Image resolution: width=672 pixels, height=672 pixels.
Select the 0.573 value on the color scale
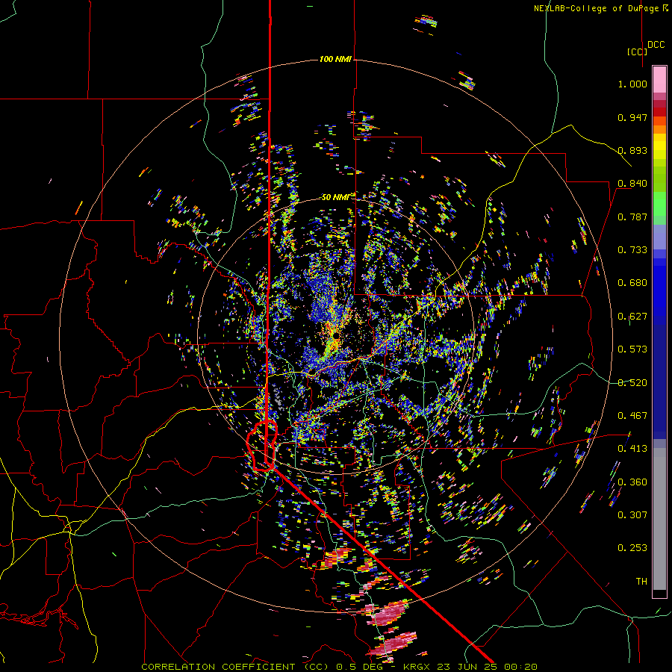(x=632, y=349)
